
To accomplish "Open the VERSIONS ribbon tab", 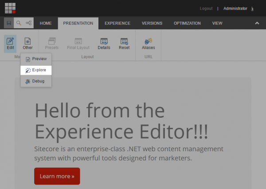I will (152, 23).
